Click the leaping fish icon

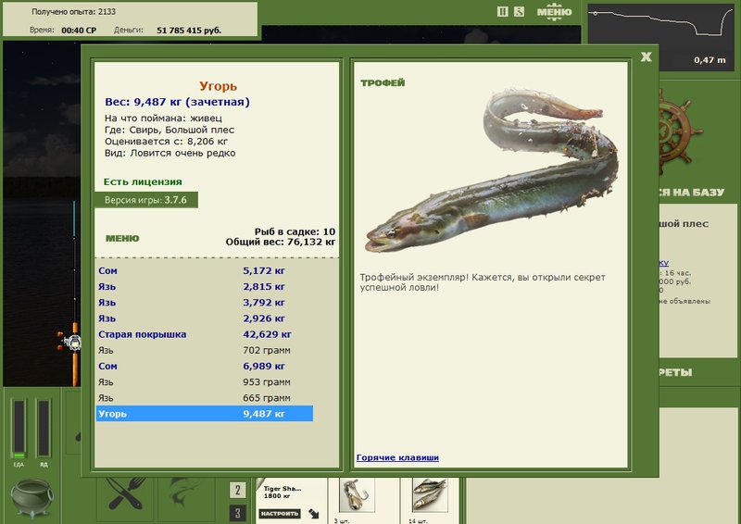pos(185,493)
